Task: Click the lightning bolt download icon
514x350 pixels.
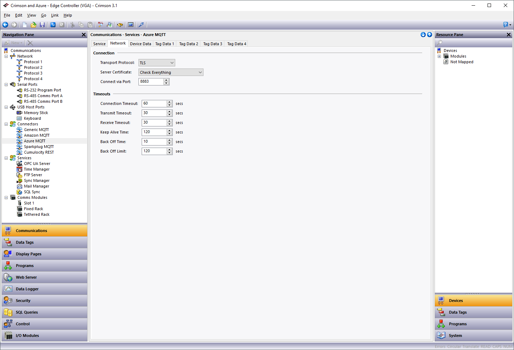Action: point(141,25)
